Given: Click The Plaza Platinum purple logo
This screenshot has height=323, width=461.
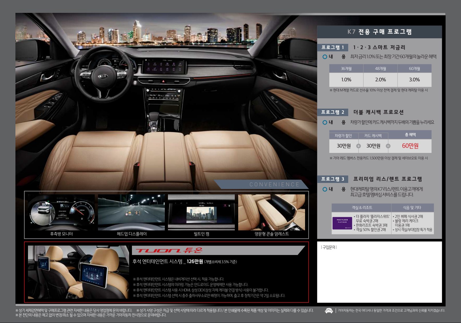Looking at the screenshot, I should (x=342, y=223).
